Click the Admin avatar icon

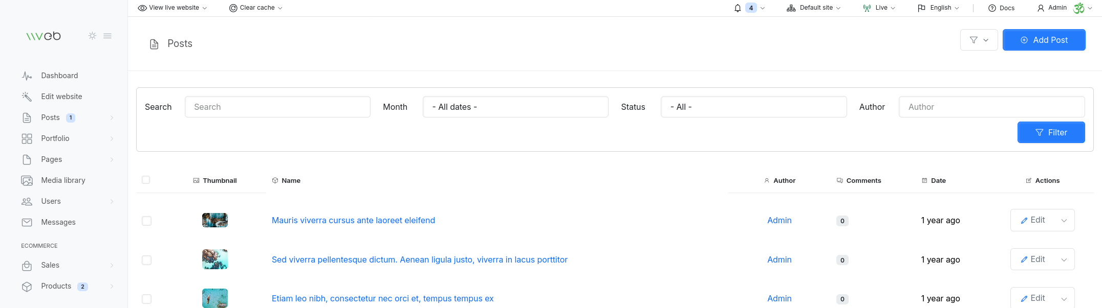[x=1079, y=8]
